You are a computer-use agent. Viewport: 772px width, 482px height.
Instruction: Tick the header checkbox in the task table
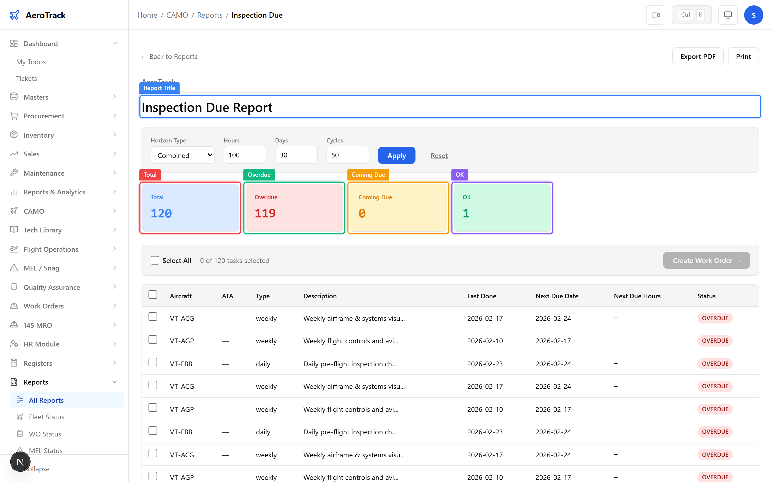tap(153, 295)
